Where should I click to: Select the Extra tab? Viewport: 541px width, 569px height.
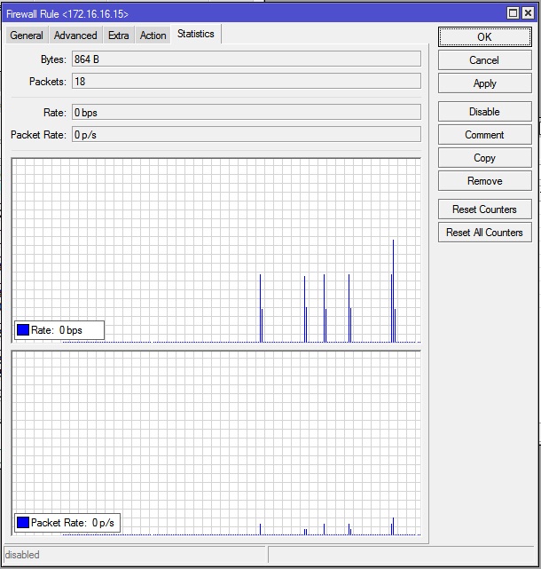[x=119, y=36]
